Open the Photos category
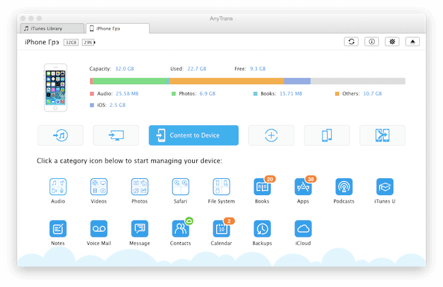 tap(140, 186)
